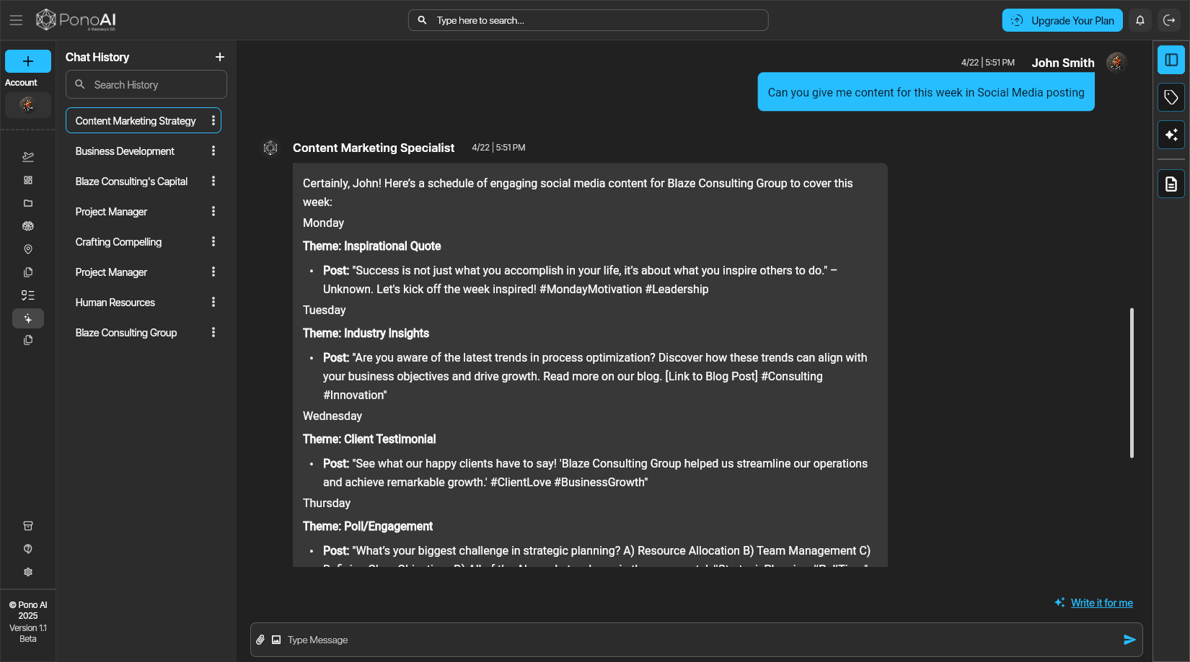Click the image upload icon in message bar
Viewport: 1190px width, 662px height.
[276, 640]
